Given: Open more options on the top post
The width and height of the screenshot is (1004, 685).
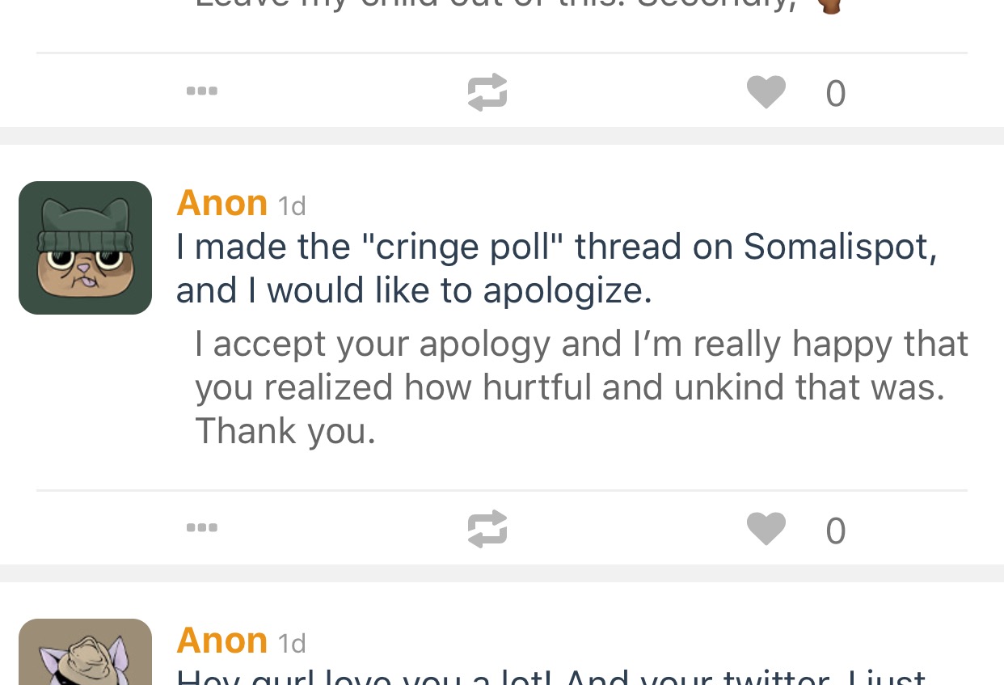Looking at the screenshot, I should (x=202, y=91).
